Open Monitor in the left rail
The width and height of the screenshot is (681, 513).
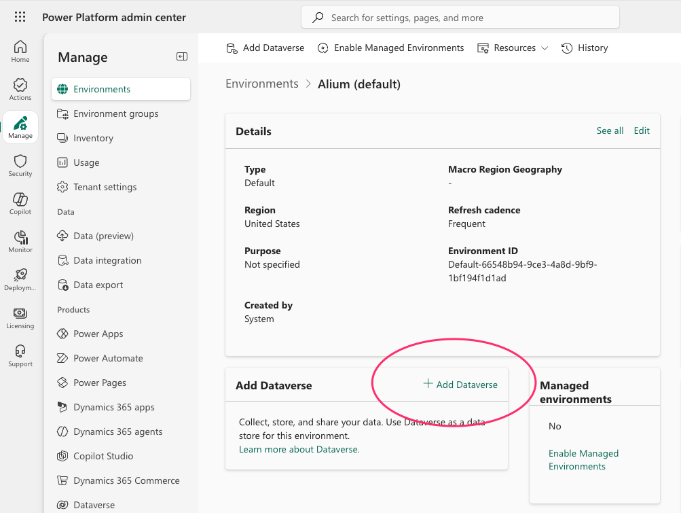(20, 242)
